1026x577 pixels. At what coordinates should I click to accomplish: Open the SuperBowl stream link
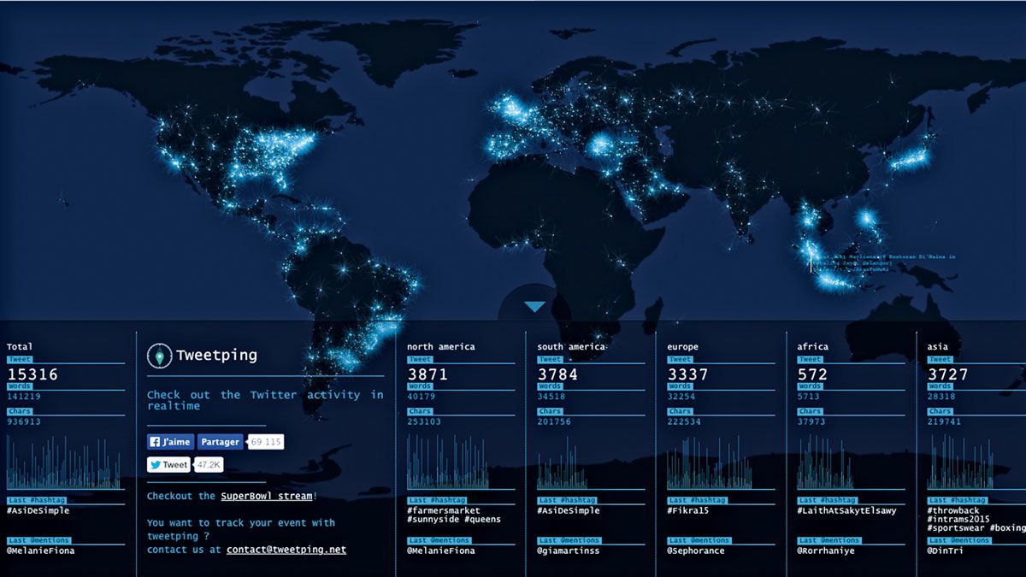click(x=267, y=496)
